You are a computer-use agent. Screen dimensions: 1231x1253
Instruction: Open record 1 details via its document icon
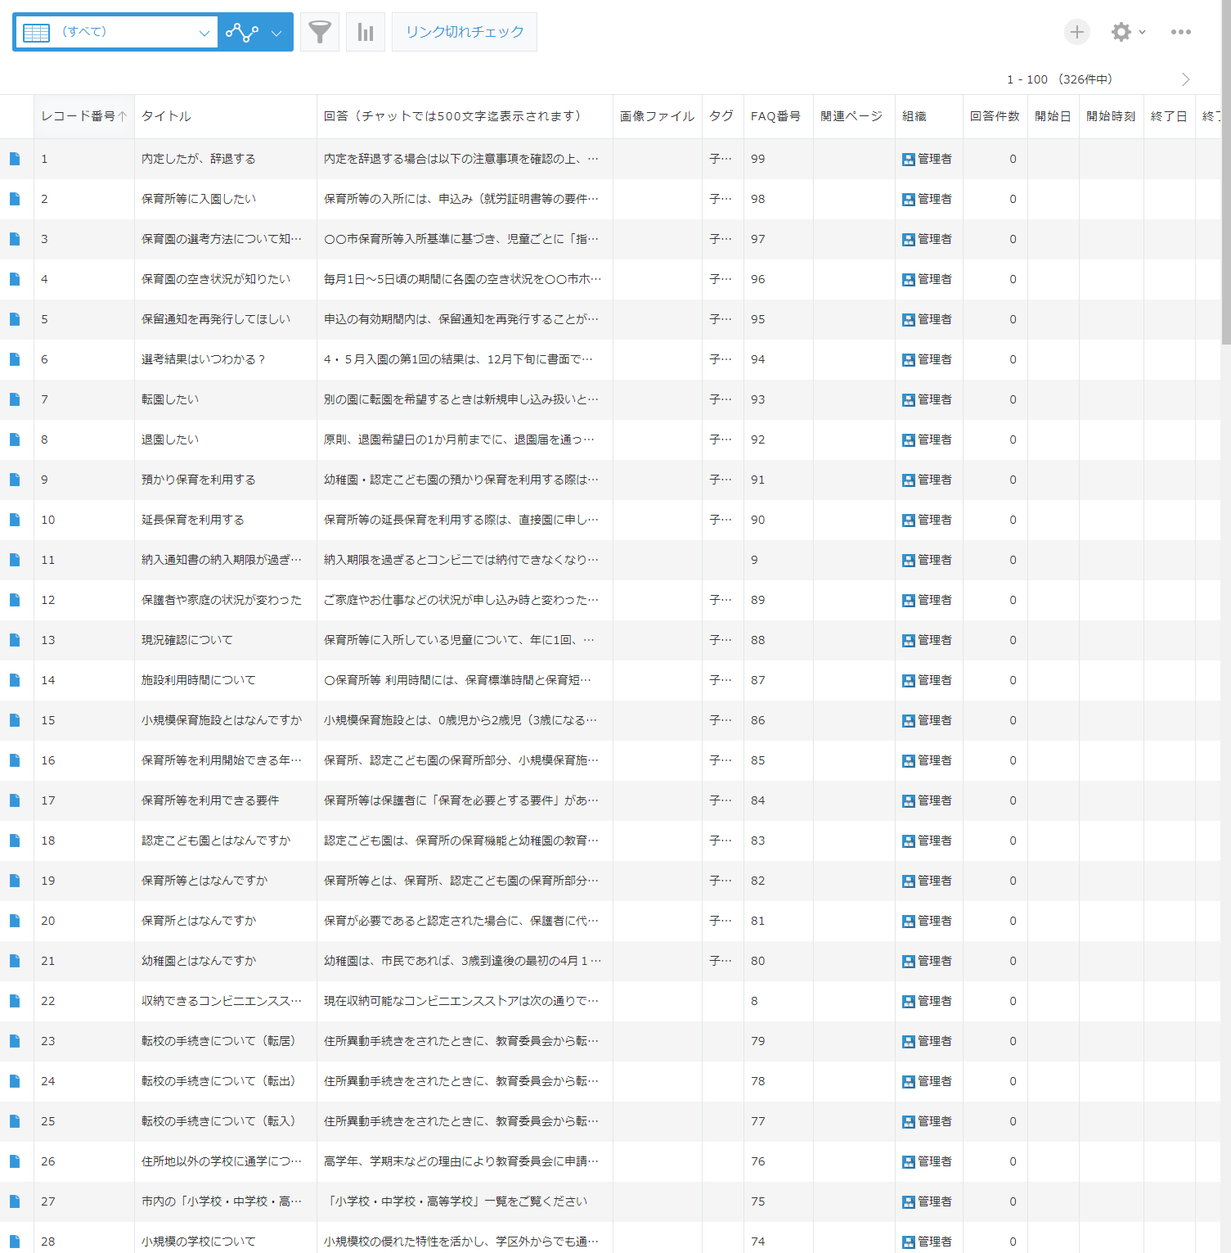[15, 159]
